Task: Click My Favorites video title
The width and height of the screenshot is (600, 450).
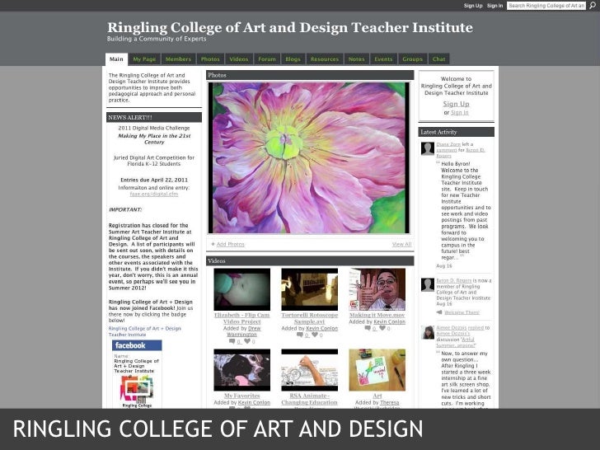Action: pyautogui.click(x=241, y=396)
